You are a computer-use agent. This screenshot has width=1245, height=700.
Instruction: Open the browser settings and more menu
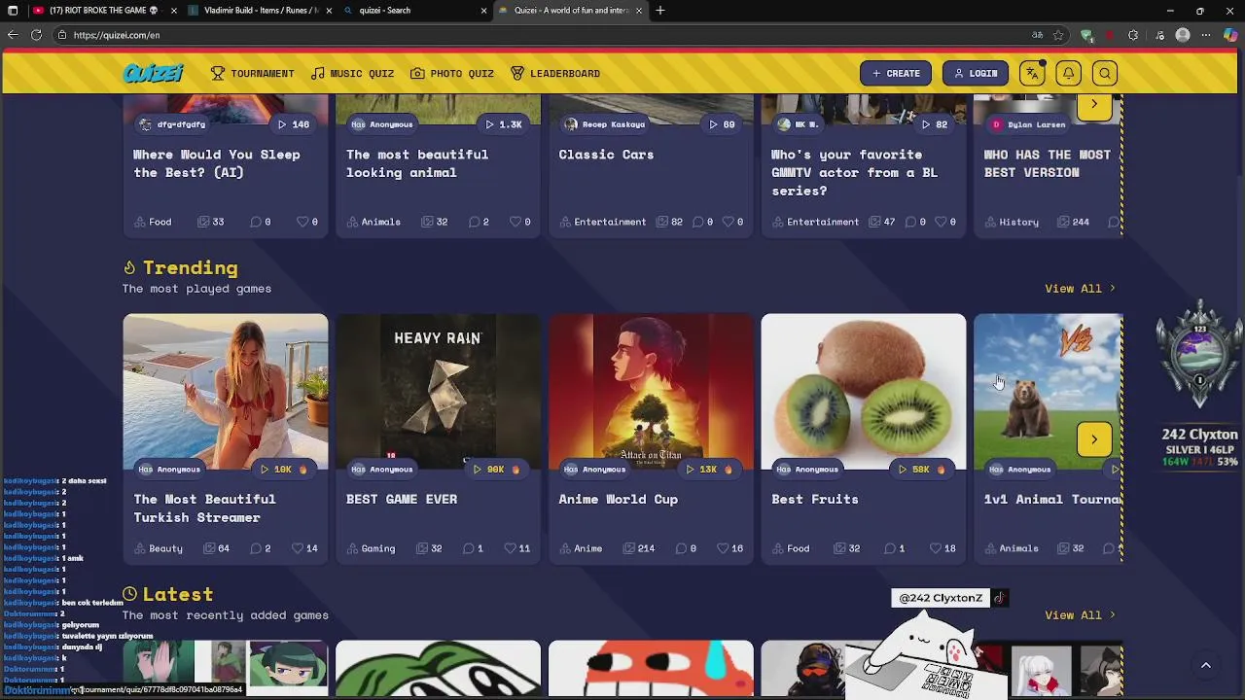coord(1206,35)
